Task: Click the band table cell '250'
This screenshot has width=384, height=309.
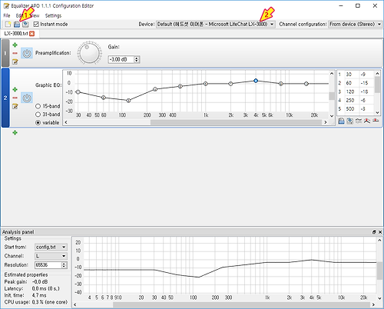Action: pos(350,100)
